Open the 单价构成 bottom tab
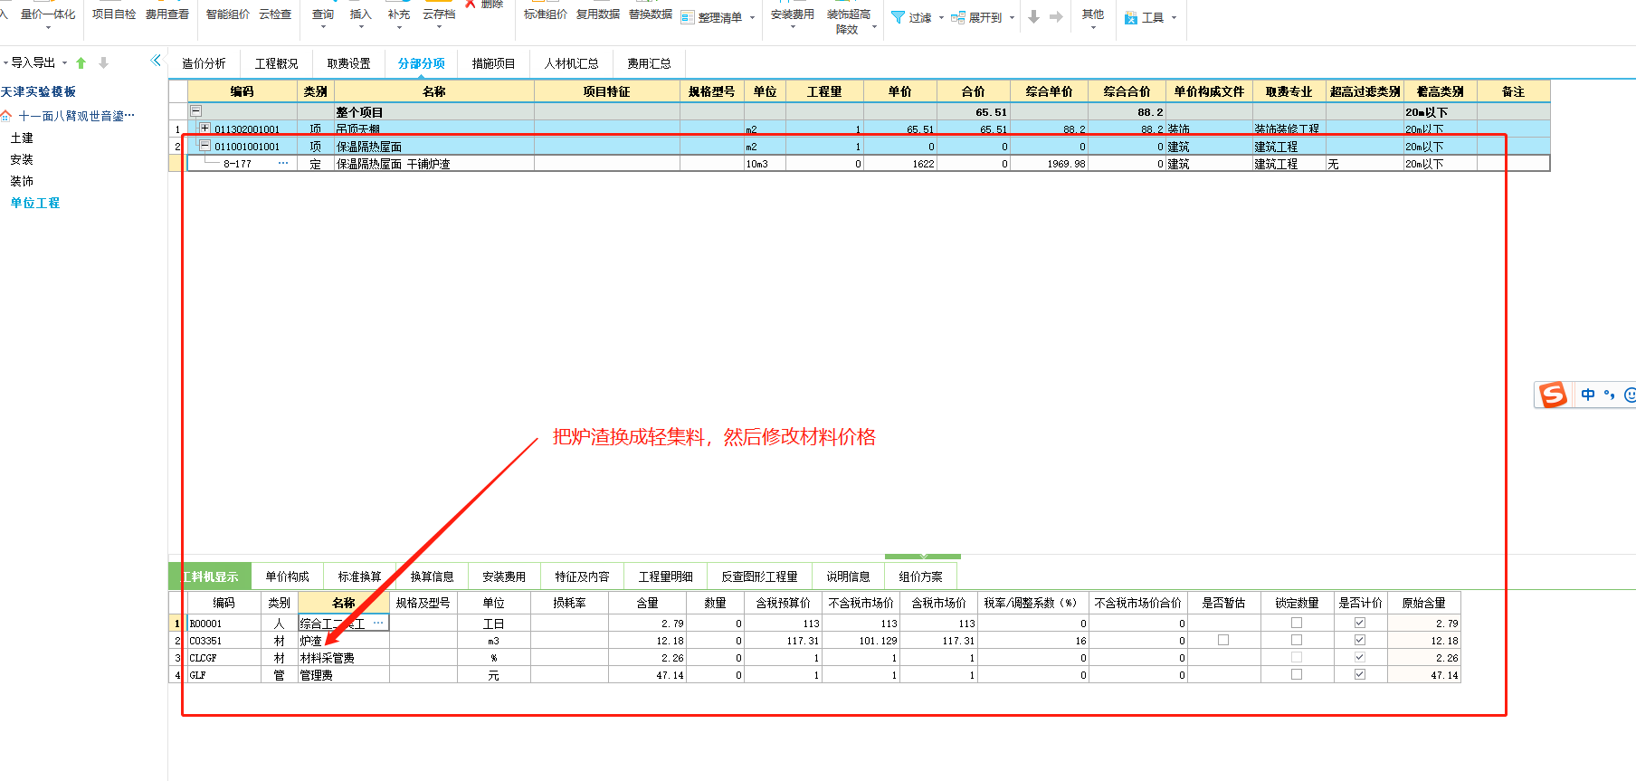 pos(287,576)
